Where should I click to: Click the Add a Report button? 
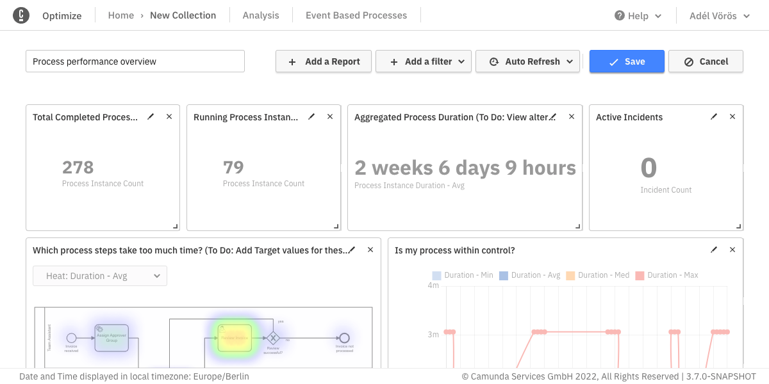point(324,61)
